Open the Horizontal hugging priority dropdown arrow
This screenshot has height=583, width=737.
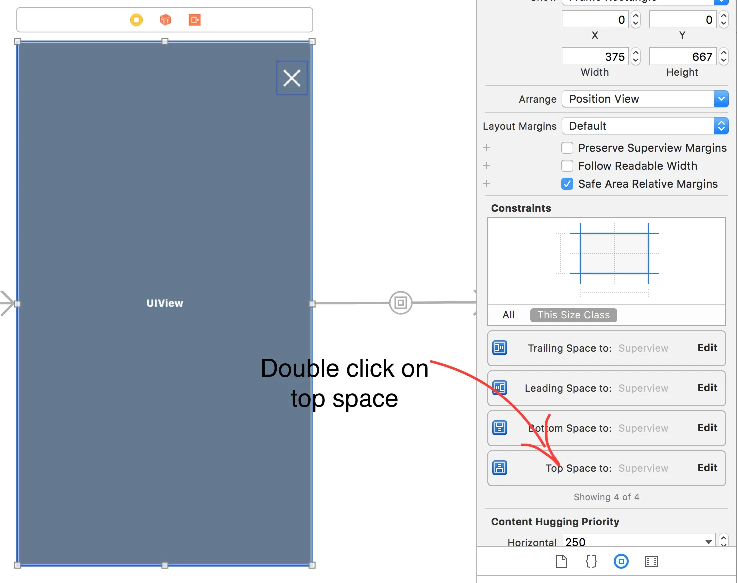pyautogui.click(x=708, y=542)
